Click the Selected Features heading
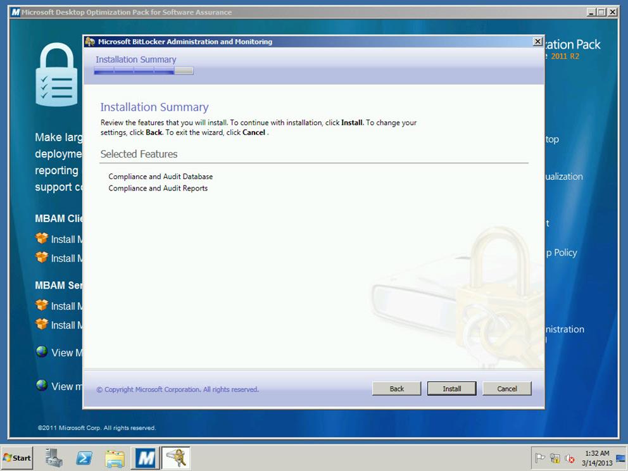 pos(139,154)
